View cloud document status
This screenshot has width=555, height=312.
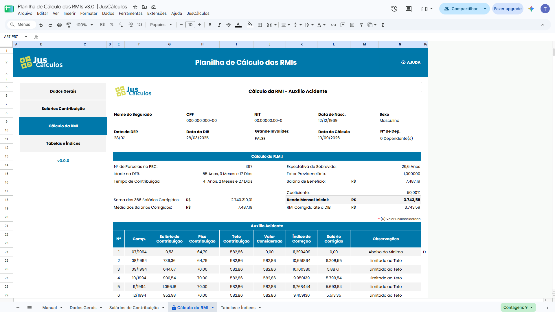154,7
